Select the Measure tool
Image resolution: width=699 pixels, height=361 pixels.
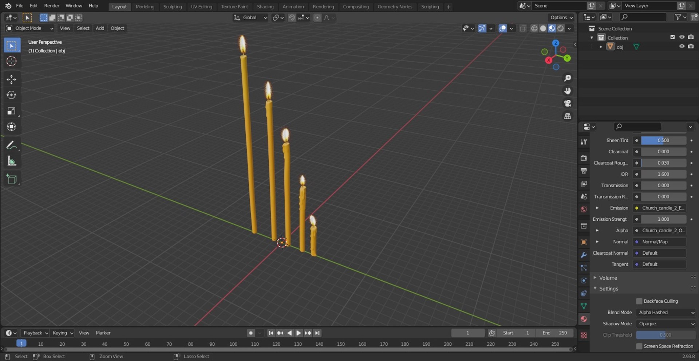(12, 161)
